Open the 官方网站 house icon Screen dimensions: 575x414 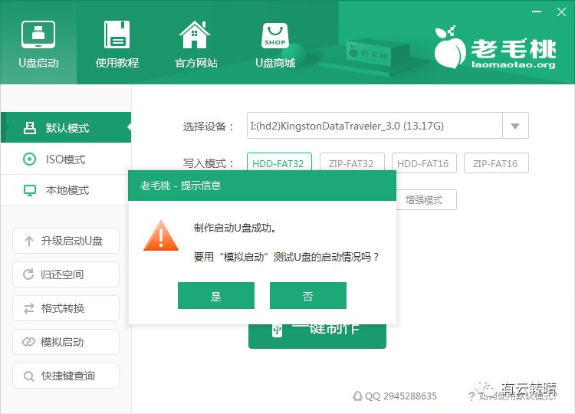click(x=195, y=34)
